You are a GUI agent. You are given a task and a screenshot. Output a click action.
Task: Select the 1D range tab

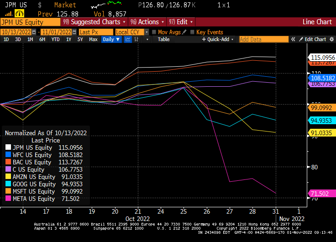point(6,39)
